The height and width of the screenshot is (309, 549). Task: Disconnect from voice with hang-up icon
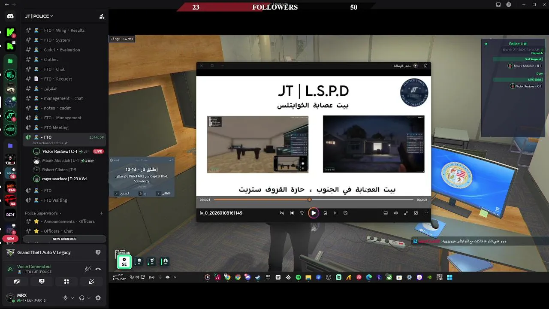pos(98,269)
